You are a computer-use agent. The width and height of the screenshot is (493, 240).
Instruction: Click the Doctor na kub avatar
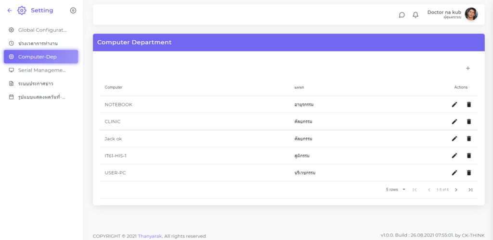coord(471,14)
